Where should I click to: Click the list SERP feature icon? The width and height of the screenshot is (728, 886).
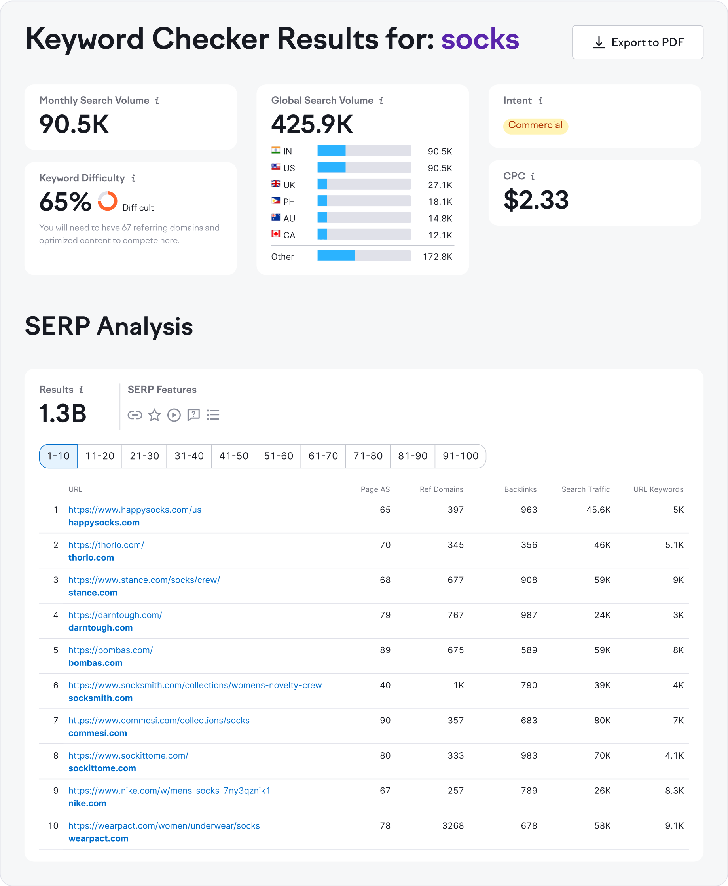tap(213, 415)
